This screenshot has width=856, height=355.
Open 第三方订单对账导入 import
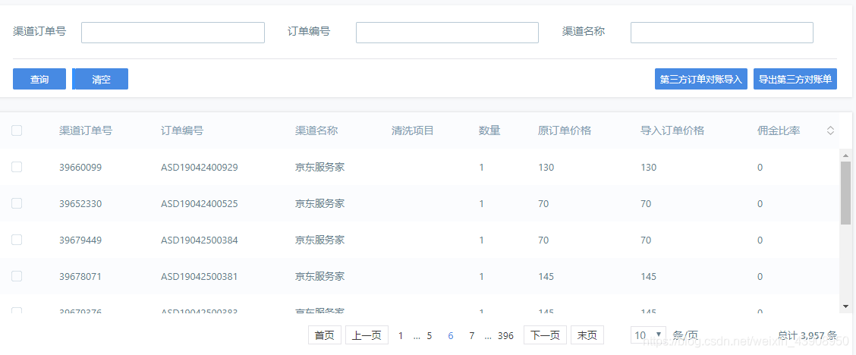click(x=701, y=79)
